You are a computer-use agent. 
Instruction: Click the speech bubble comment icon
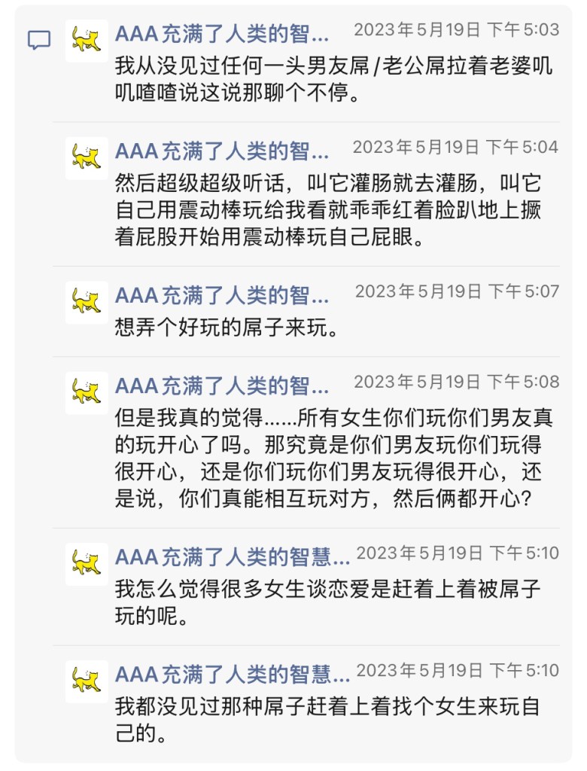[39, 40]
